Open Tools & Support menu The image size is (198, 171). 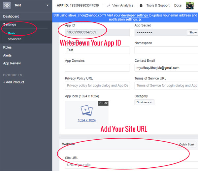pyautogui.click(x=158, y=5)
